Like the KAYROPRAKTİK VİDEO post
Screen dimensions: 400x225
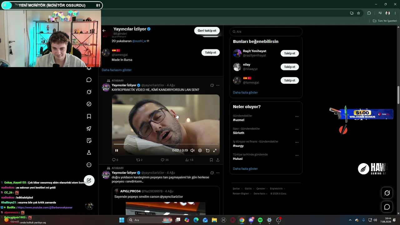(164, 160)
